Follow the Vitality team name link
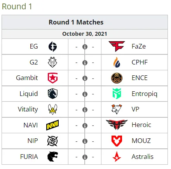 [x=28, y=109]
